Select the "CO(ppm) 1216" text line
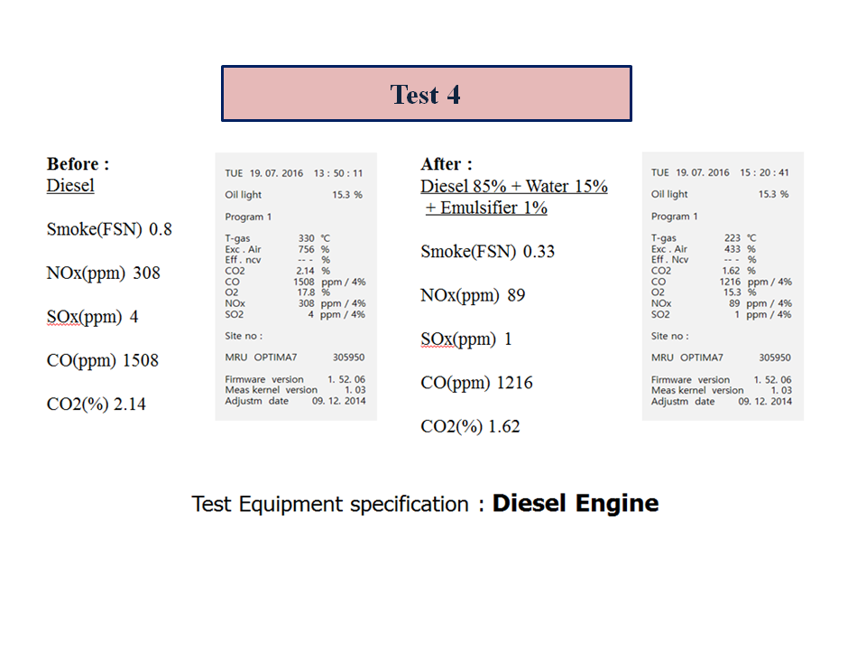Viewport: 866px width, 650px height. pyautogui.click(x=476, y=383)
